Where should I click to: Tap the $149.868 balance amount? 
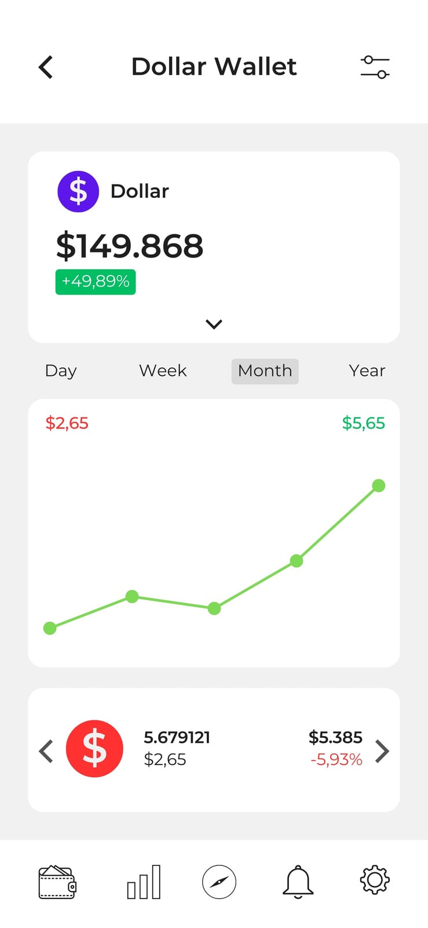click(x=130, y=245)
